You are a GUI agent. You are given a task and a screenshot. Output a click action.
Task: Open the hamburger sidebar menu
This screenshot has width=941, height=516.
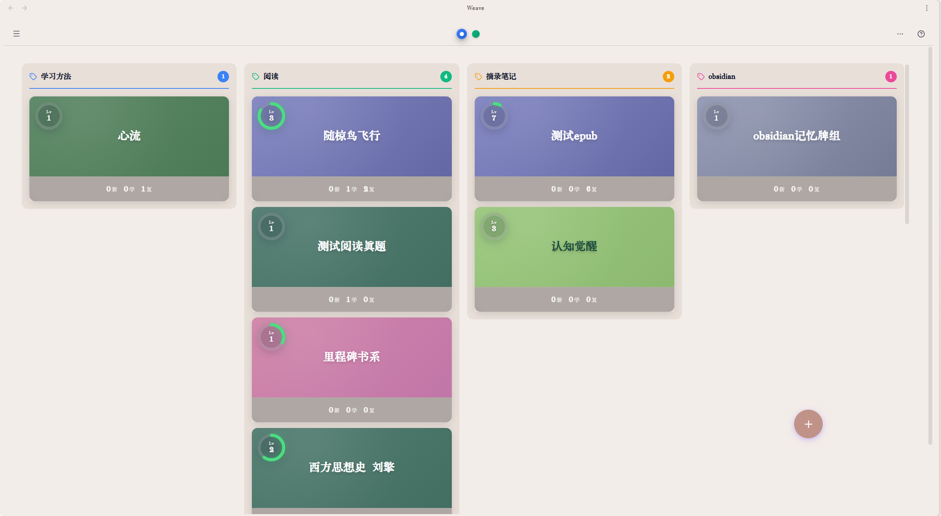tap(16, 34)
